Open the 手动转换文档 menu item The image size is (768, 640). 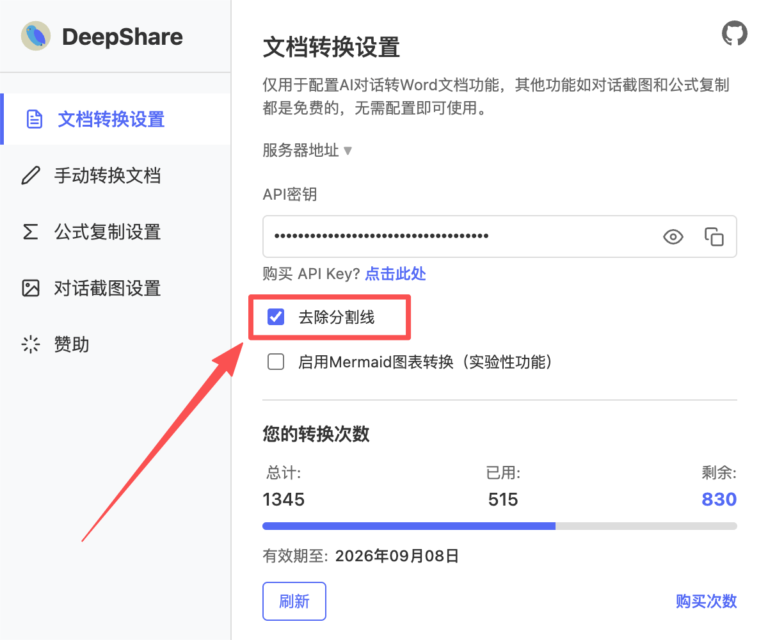click(x=107, y=175)
